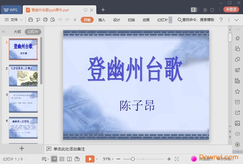
Task: Click the WPS home tab
Action: pos(11,10)
